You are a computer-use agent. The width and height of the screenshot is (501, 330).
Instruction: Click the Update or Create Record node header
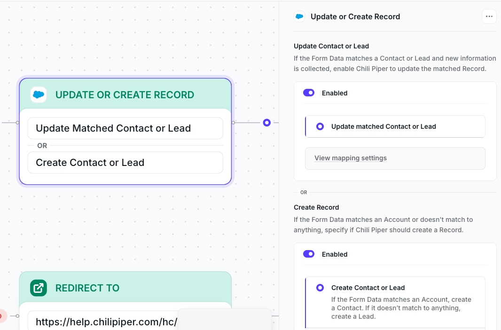point(125,94)
